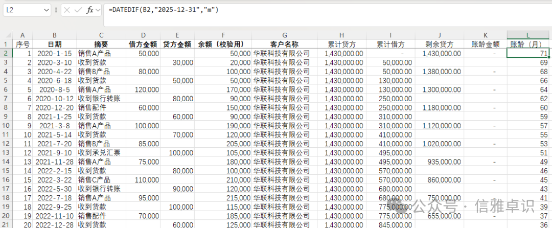Click the DATEDIF formula in the formula bar

tap(164, 10)
